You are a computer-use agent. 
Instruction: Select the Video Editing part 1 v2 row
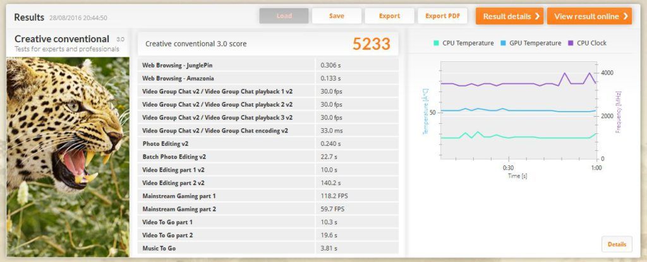[268, 170]
